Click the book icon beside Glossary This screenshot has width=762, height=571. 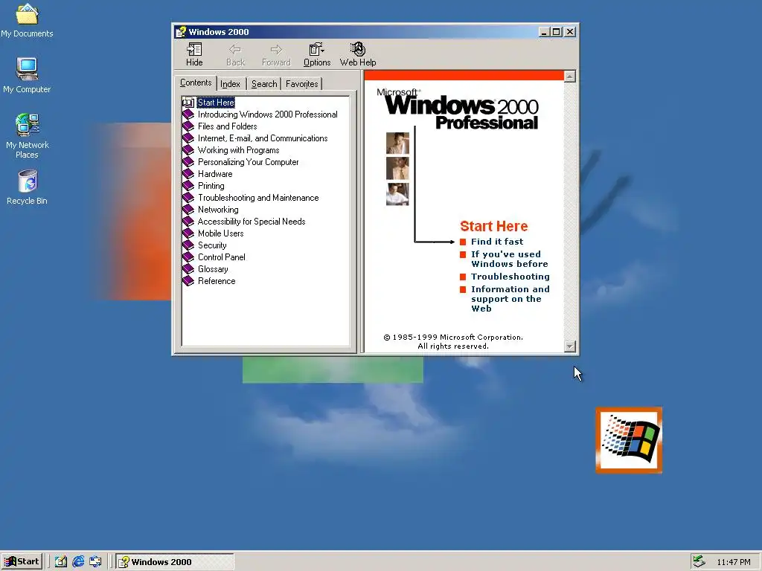pyautogui.click(x=188, y=269)
